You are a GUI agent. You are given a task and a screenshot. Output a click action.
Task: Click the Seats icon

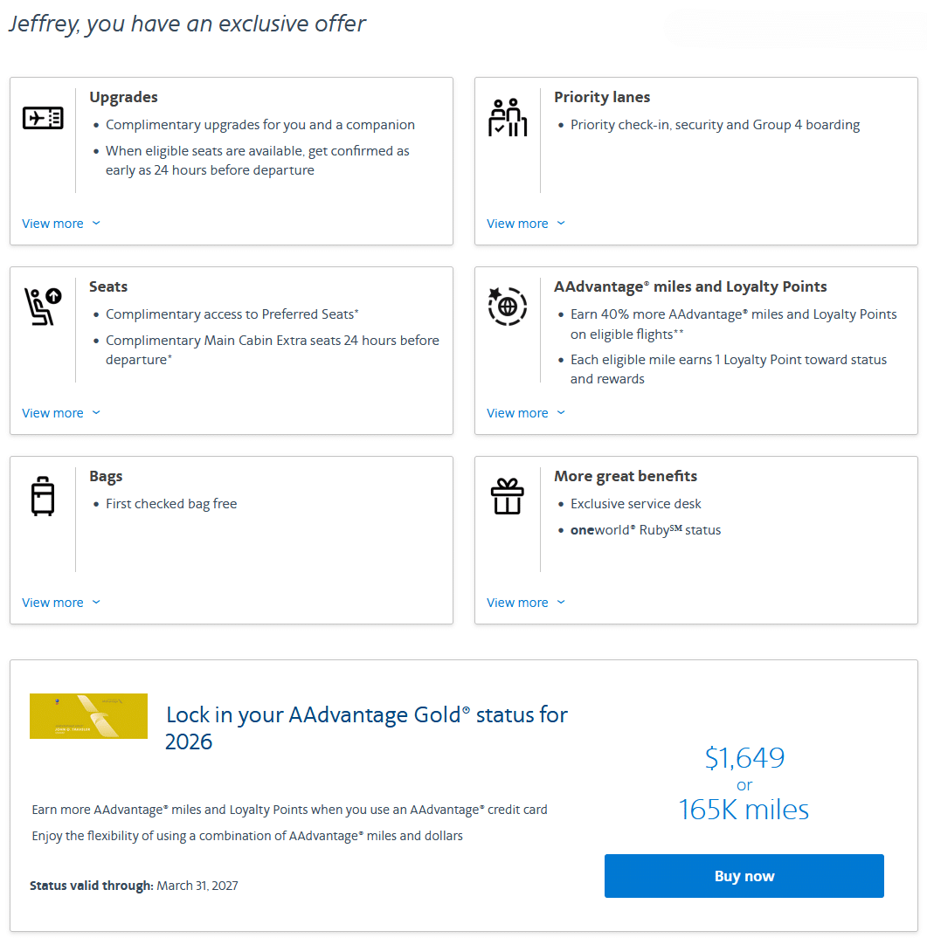(38, 306)
